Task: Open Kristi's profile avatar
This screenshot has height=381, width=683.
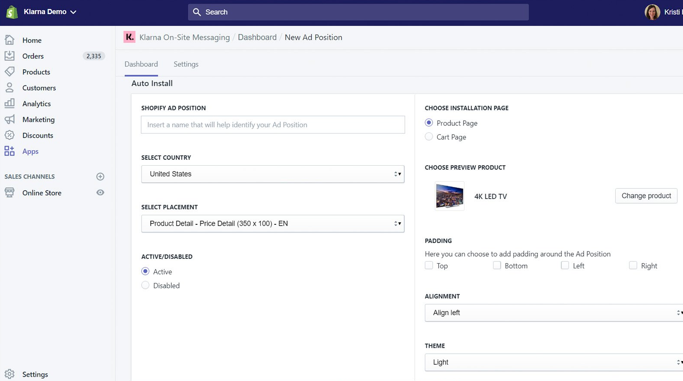Action: coord(652,12)
